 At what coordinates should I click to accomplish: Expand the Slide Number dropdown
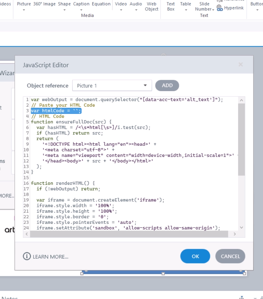(x=213, y=9)
